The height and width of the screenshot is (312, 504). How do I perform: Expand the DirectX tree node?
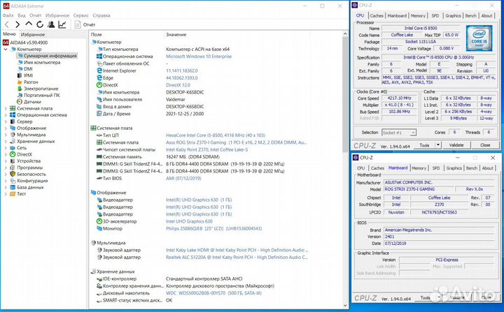pos(6,154)
